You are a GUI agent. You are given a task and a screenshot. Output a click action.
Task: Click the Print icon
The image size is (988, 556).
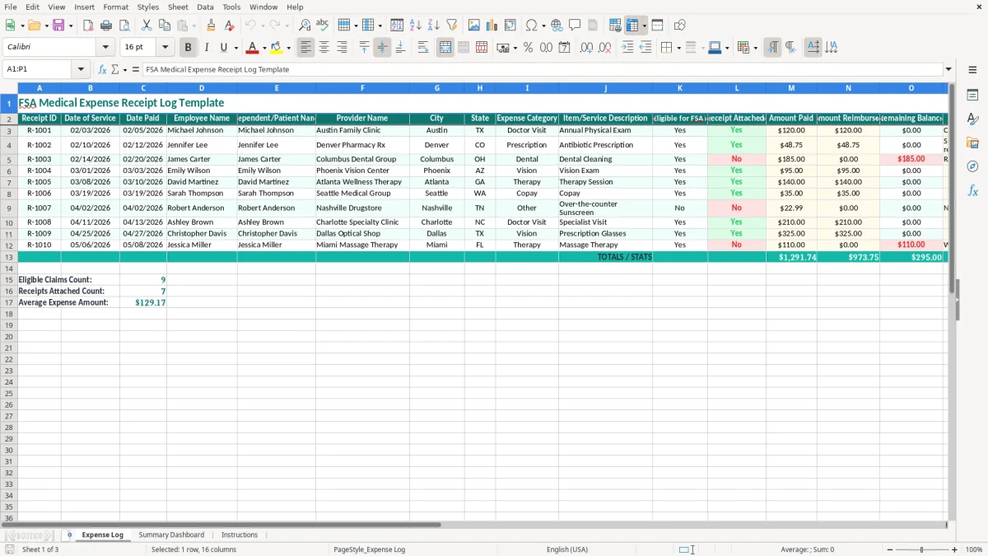(x=106, y=26)
